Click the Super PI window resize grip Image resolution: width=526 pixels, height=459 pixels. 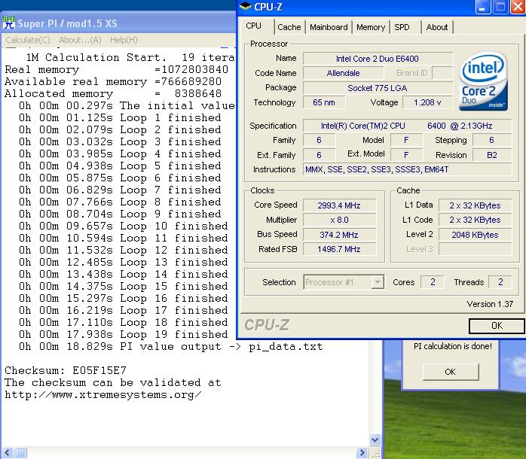pos(376,453)
